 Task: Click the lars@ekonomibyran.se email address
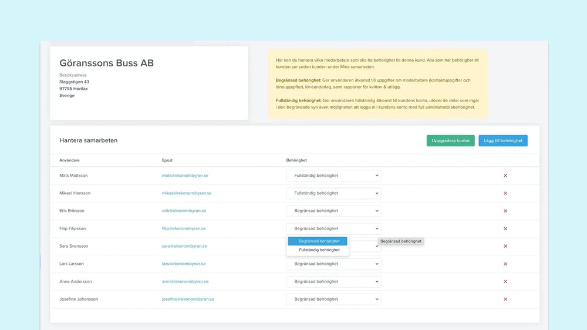[184, 264]
